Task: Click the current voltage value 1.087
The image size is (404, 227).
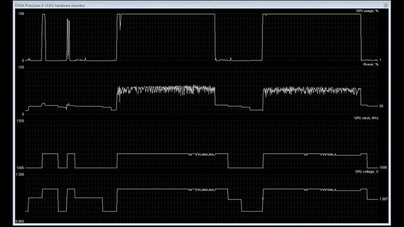Action: (x=383, y=199)
